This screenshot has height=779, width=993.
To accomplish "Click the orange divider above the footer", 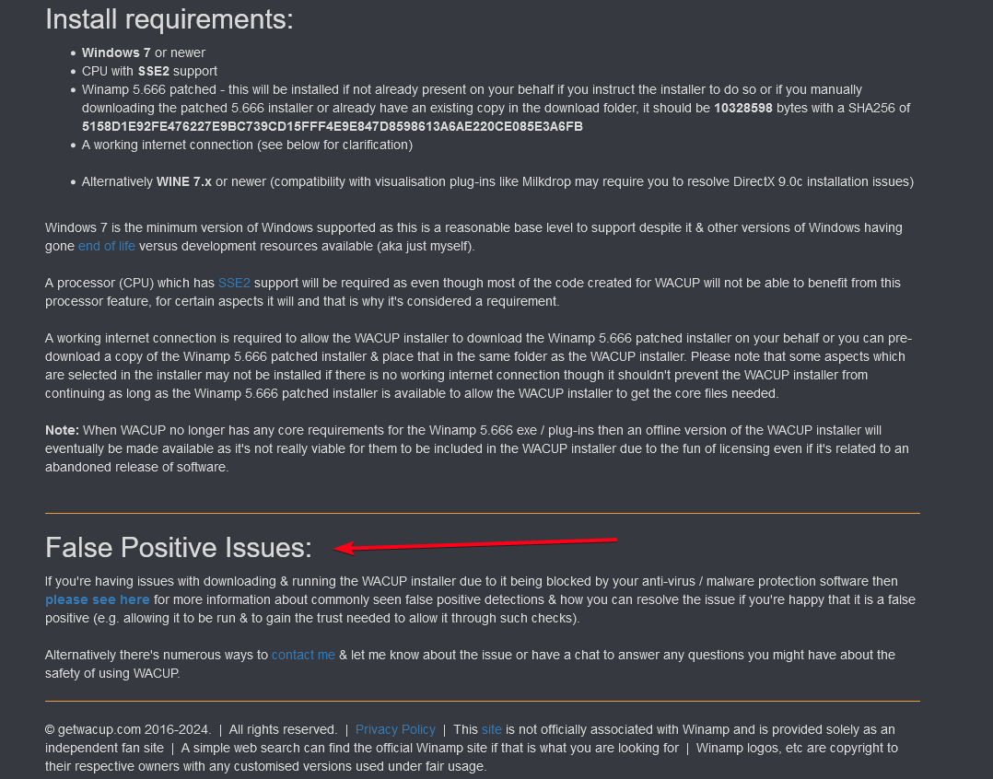I will 483,701.
